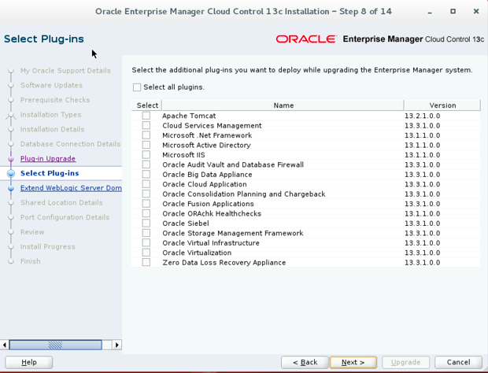The height and width of the screenshot is (373, 488).
Task: Enable the Oracle Cloud Application checkbox
Action: (146, 184)
